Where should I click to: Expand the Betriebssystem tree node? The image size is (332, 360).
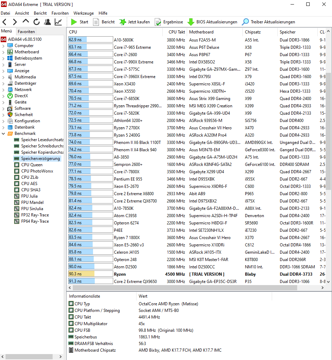click(3, 58)
